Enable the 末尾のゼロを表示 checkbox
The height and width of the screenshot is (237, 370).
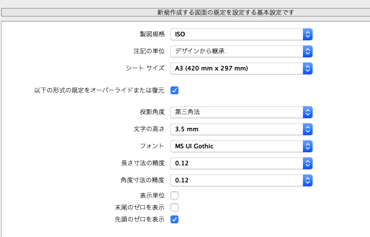[174, 207]
